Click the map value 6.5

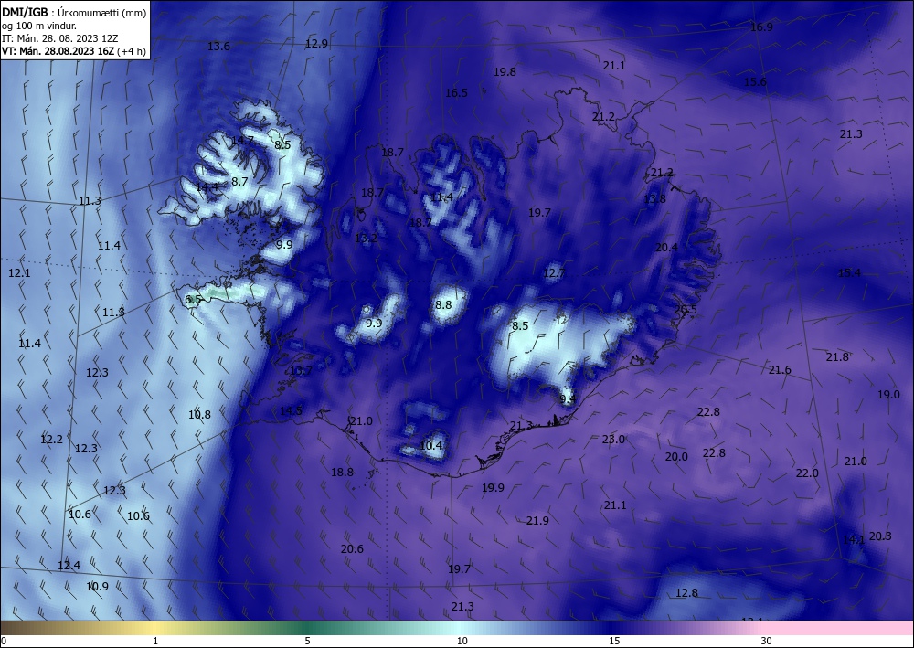[193, 300]
